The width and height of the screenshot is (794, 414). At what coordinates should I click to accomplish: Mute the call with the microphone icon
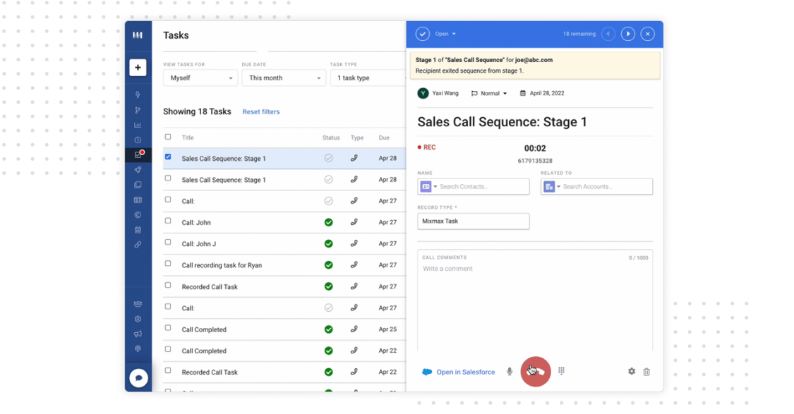510,372
